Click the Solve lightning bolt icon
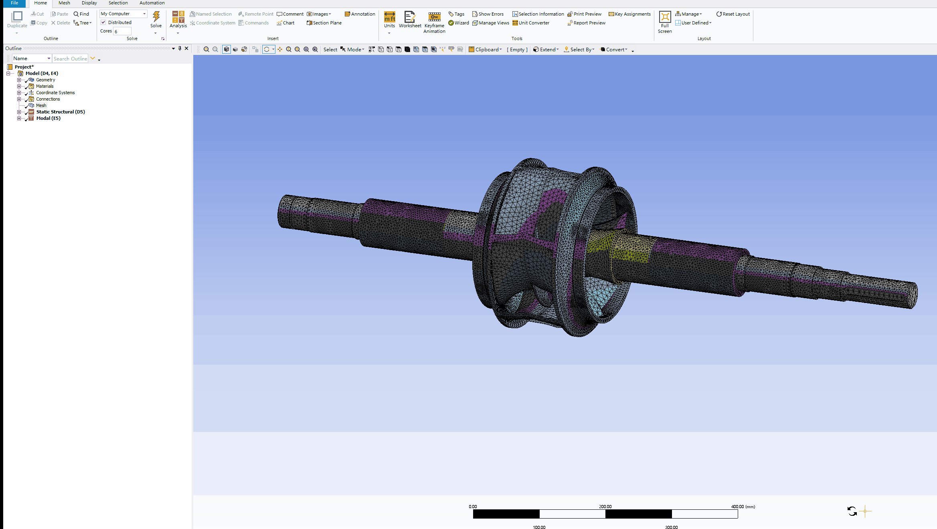937x529 pixels. pyautogui.click(x=156, y=17)
